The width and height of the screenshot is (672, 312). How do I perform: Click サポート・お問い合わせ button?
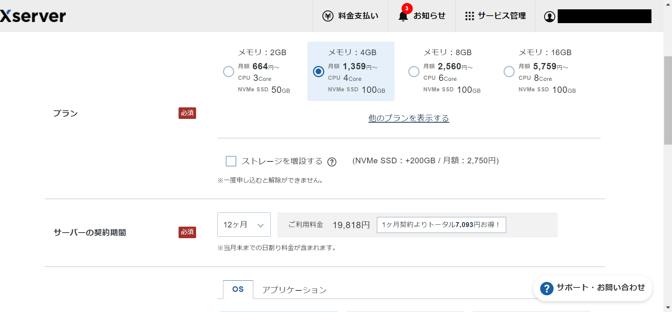[593, 288]
